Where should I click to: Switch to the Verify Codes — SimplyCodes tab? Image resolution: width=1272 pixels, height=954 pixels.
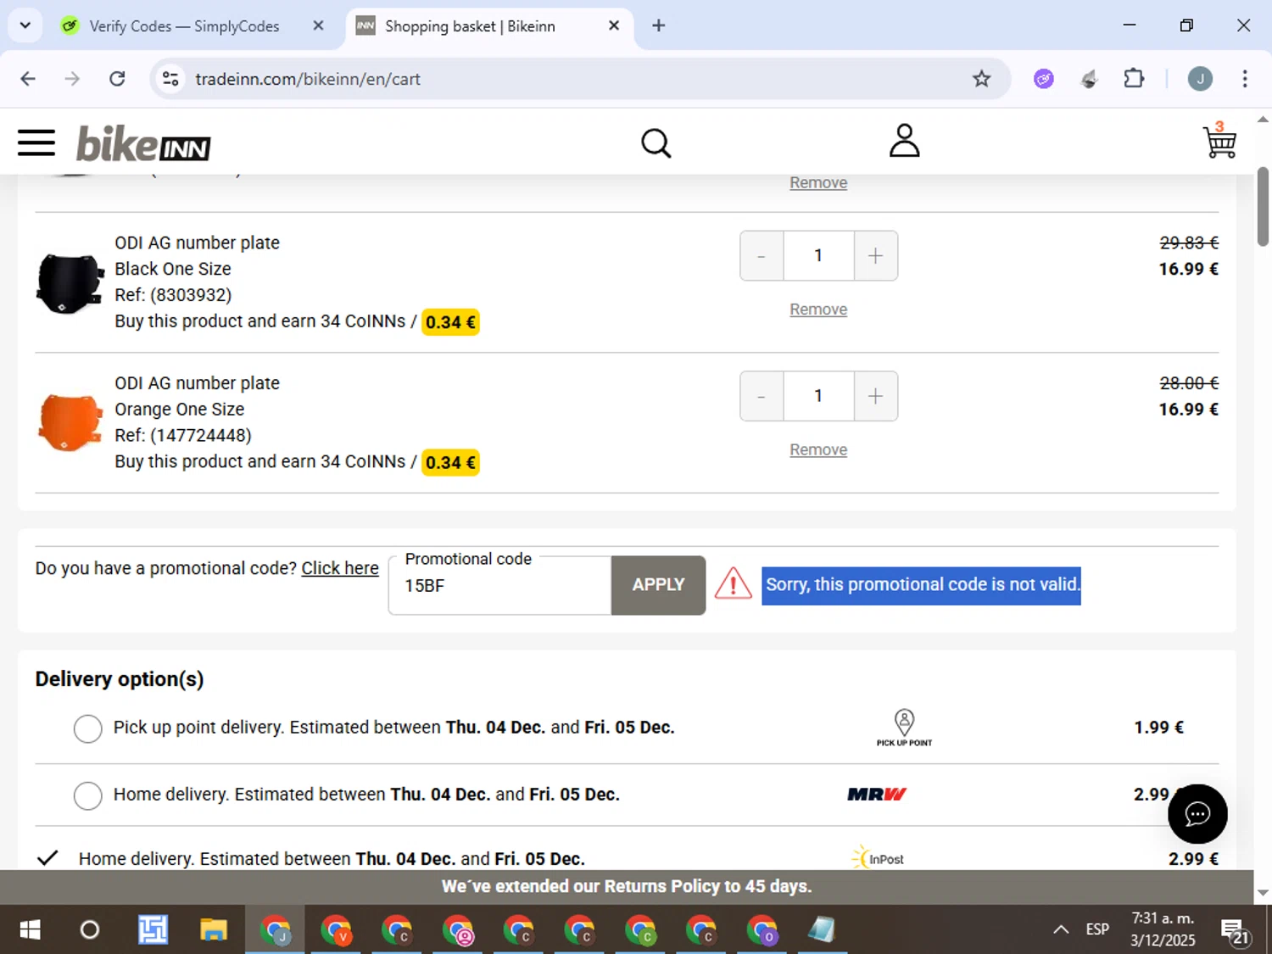[185, 26]
